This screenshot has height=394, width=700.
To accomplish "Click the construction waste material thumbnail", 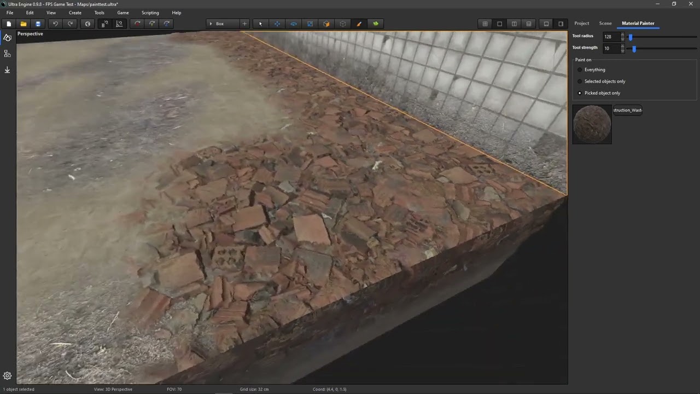I will (x=592, y=124).
